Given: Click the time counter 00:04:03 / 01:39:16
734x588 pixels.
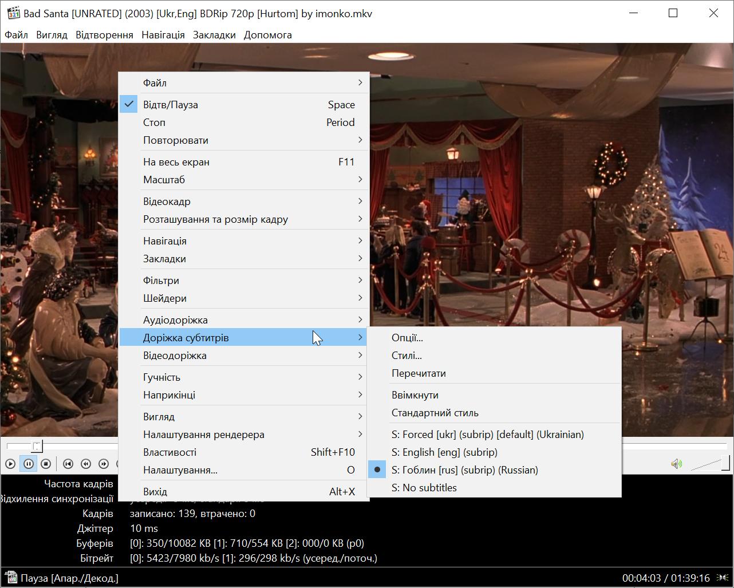Looking at the screenshot, I should (x=666, y=578).
